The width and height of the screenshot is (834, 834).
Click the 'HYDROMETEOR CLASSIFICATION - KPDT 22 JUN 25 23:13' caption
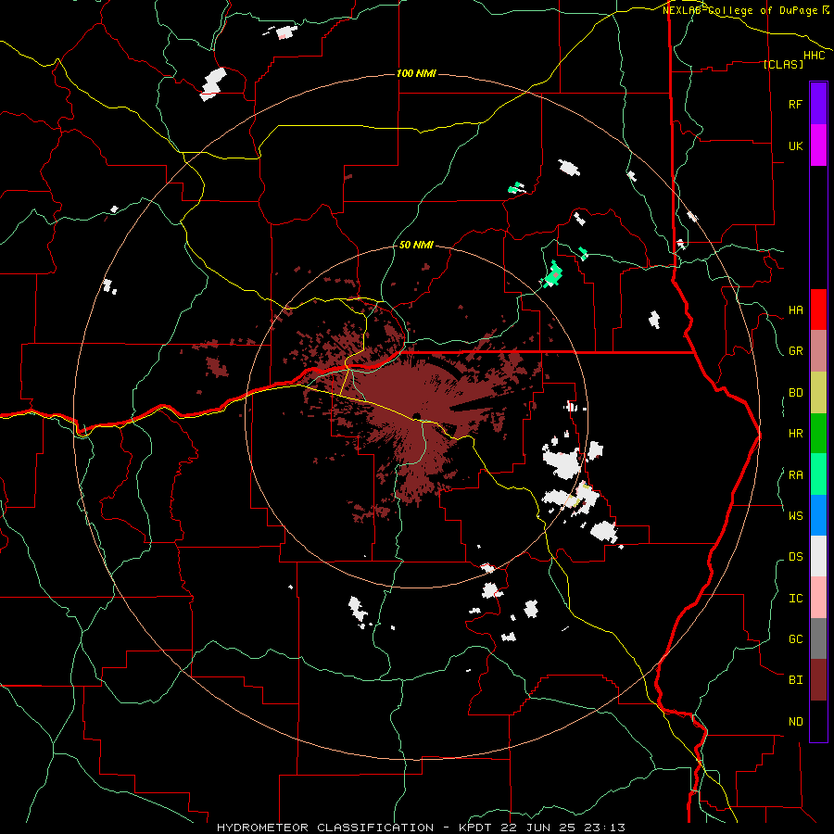421,828
